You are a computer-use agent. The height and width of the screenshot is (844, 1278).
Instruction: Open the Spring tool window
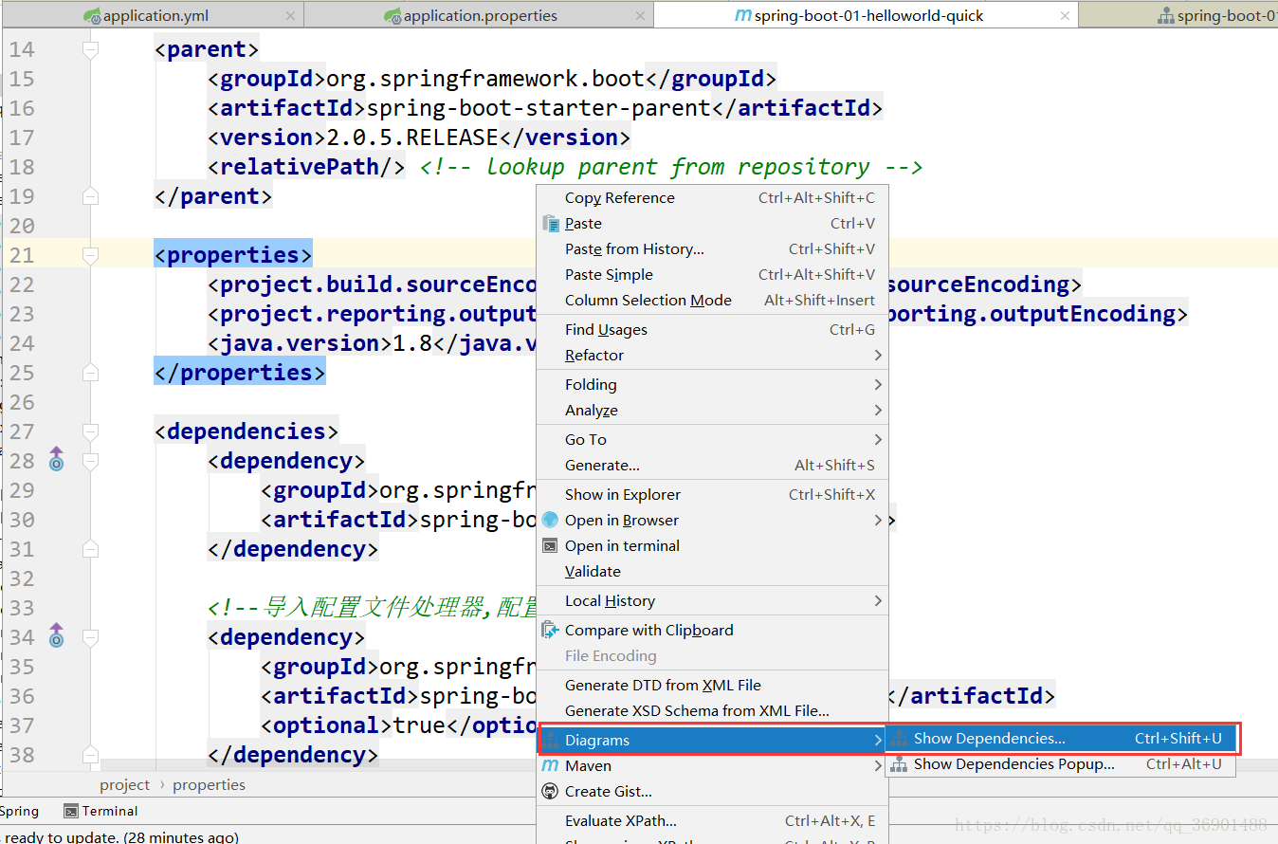pos(19,812)
